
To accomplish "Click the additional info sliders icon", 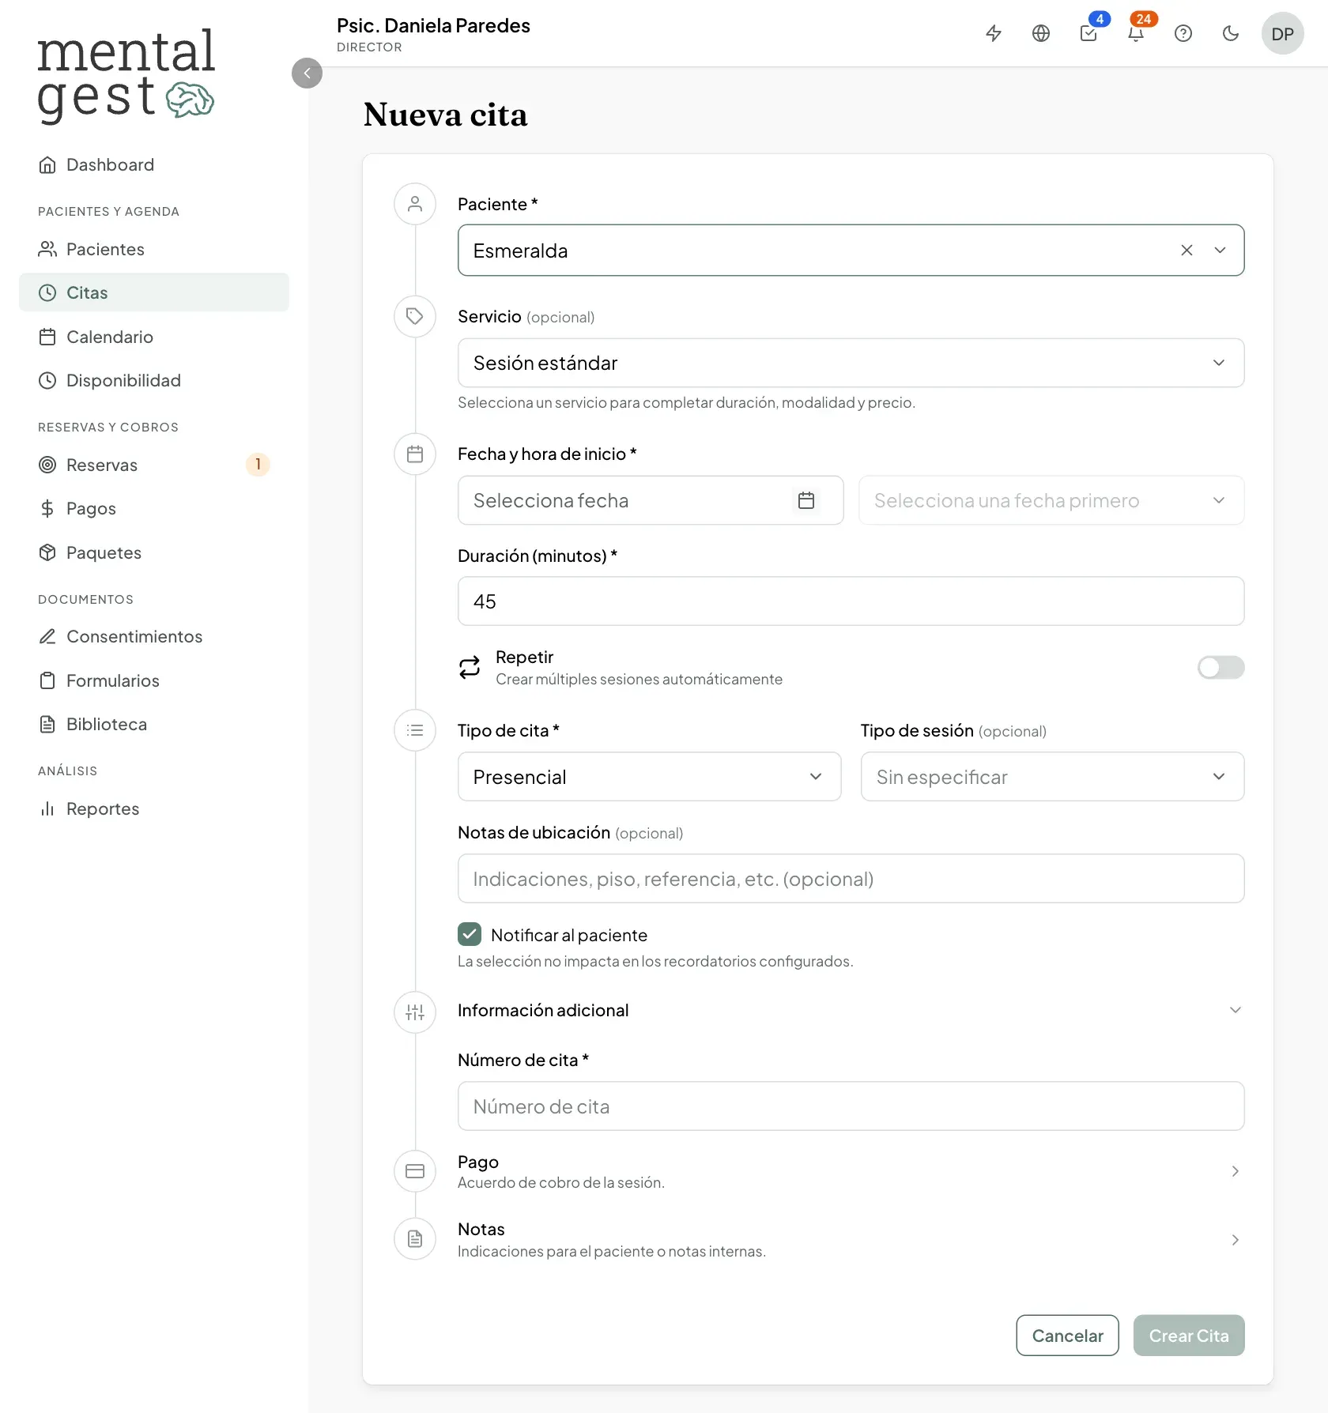I will 415,1012.
